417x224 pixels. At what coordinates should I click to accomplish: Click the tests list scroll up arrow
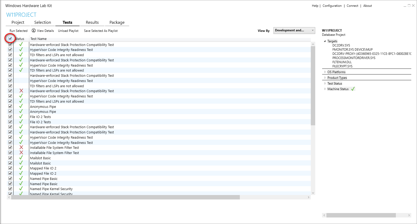tap(313, 44)
